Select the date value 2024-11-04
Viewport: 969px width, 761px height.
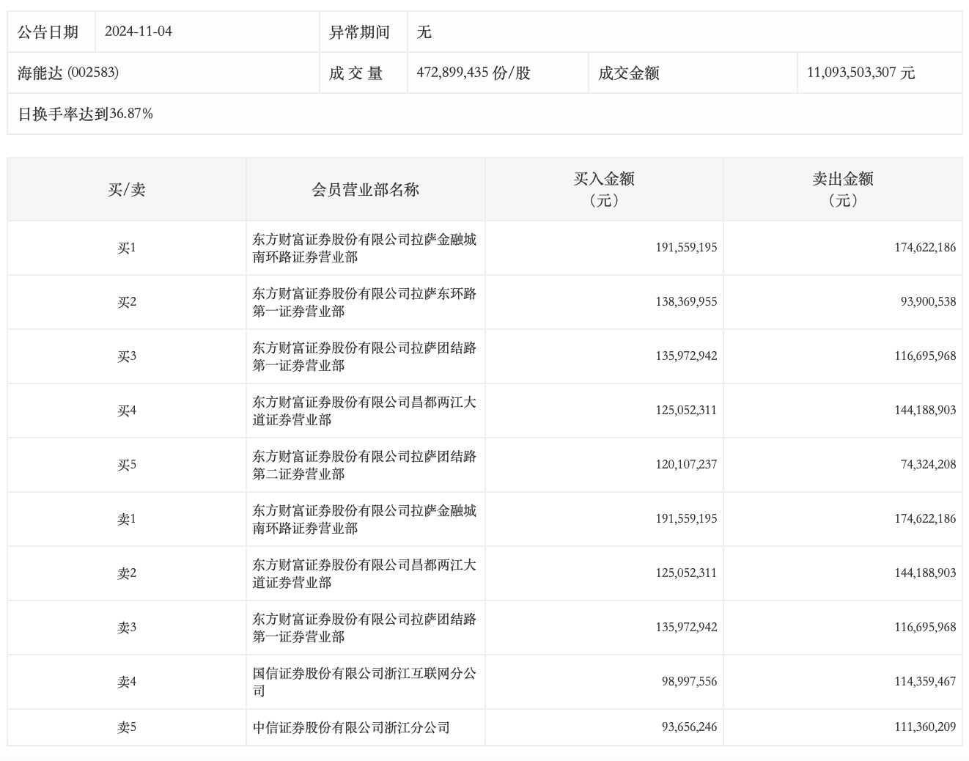[139, 32]
